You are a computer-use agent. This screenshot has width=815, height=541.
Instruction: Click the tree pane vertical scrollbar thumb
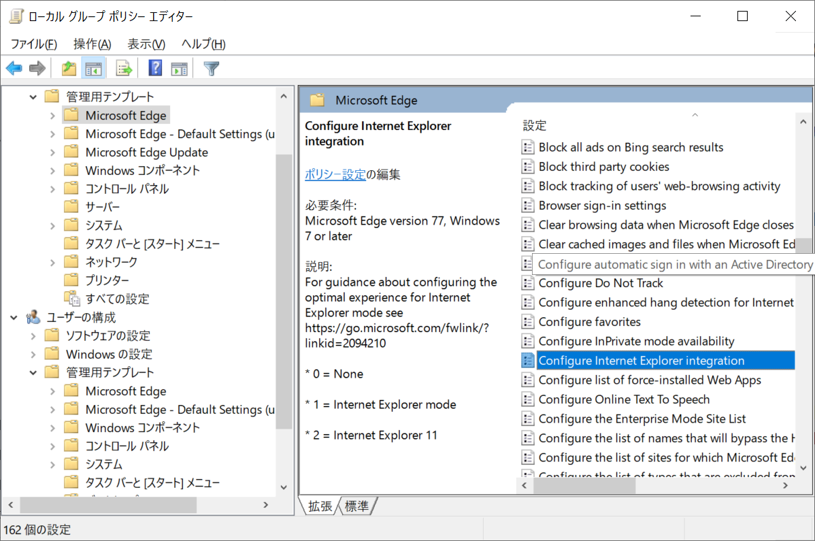[284, 291]
